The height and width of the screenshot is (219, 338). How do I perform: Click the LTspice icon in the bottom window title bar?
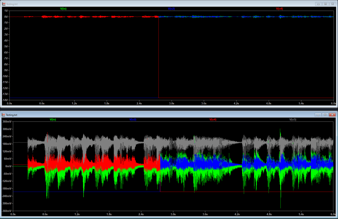coord(4,115)
